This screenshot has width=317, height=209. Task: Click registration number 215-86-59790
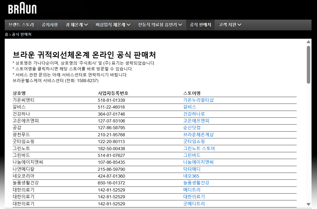[111, 169]
